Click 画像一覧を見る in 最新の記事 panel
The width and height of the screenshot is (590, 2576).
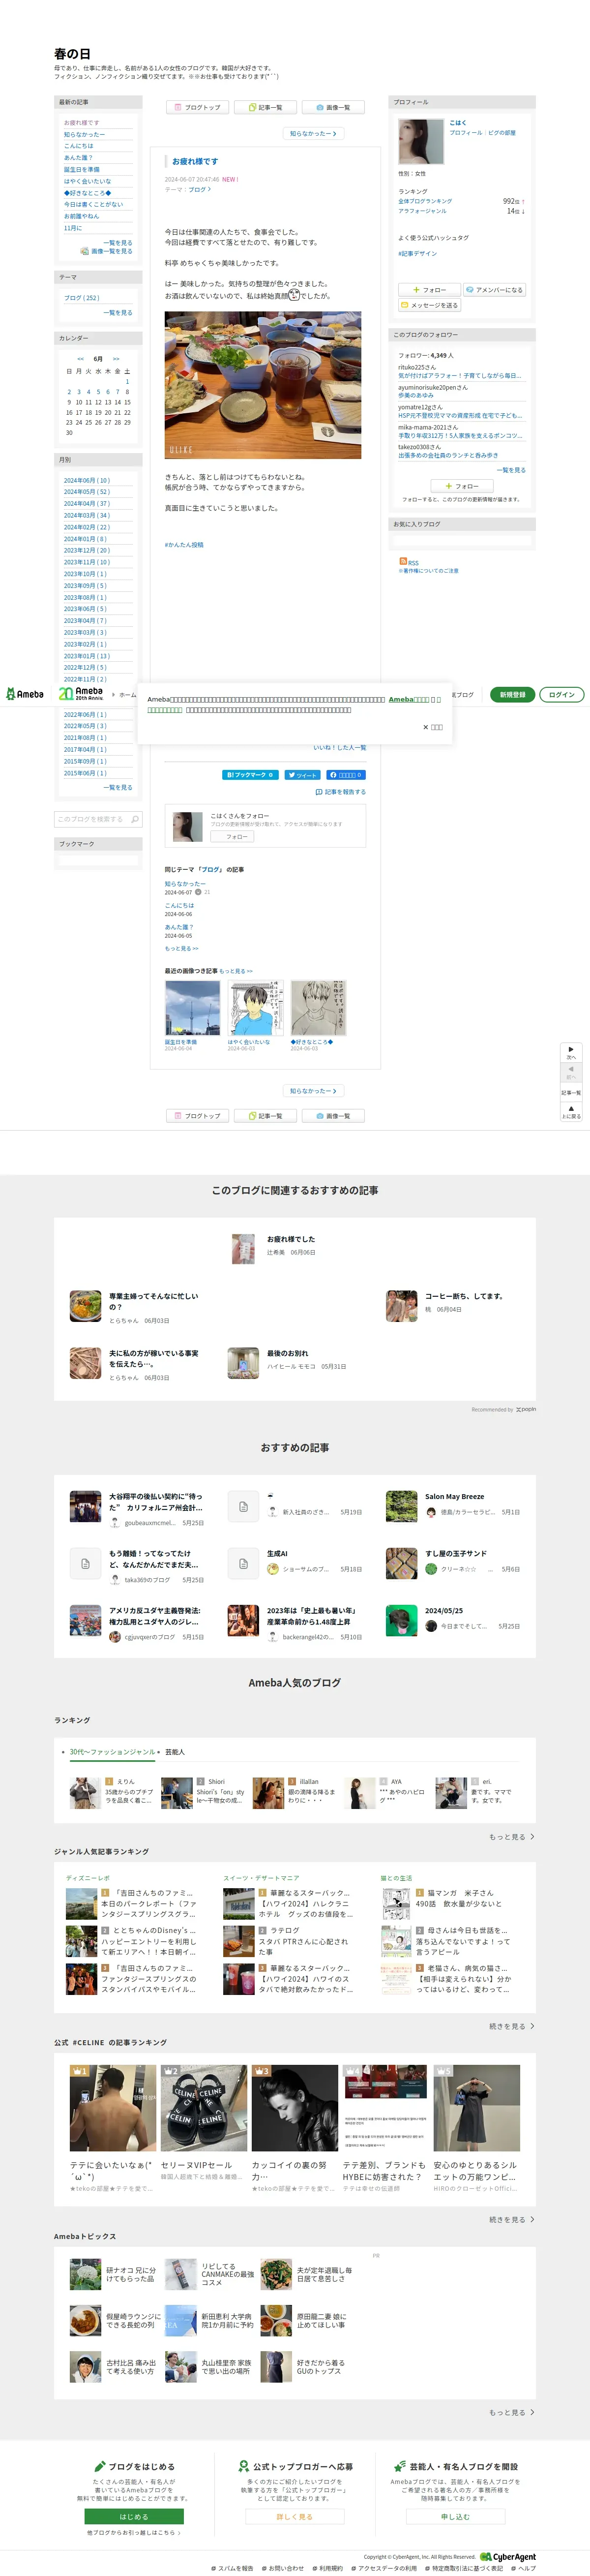click(107, 251)
